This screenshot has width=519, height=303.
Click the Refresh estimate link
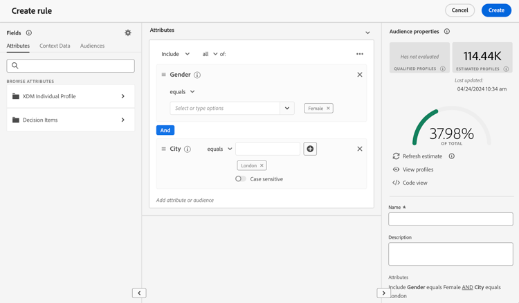pos(422,156)
